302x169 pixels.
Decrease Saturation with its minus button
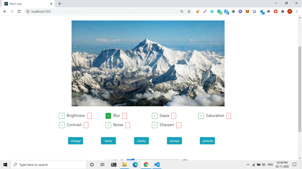pyautogui.click(x=229, y=116)
